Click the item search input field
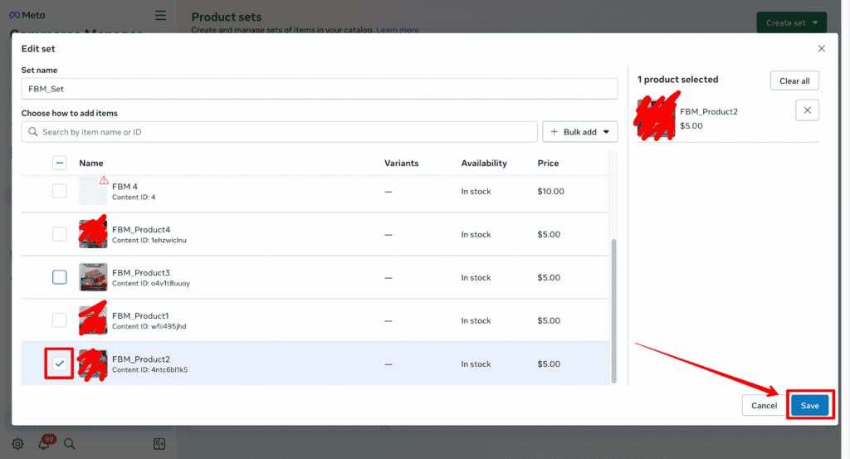 [279, 132]
